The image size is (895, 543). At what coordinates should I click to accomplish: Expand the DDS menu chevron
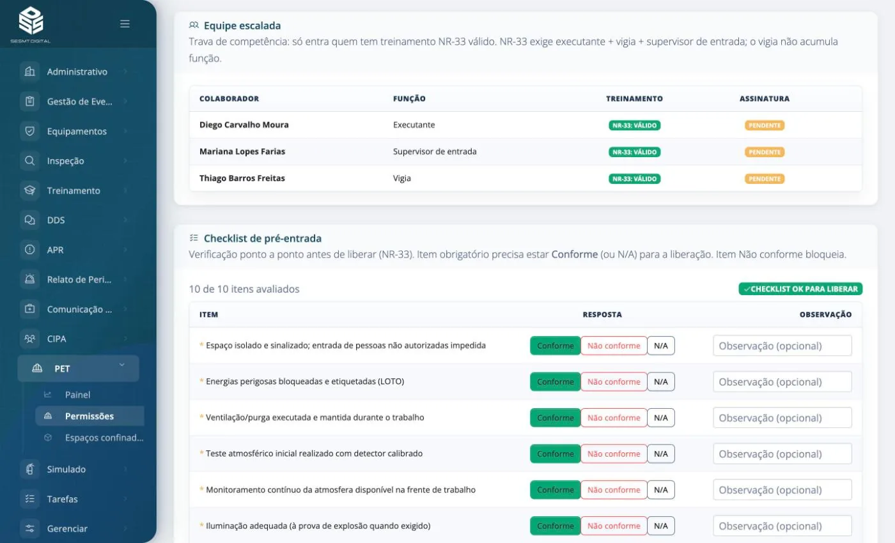pos(125,220)
